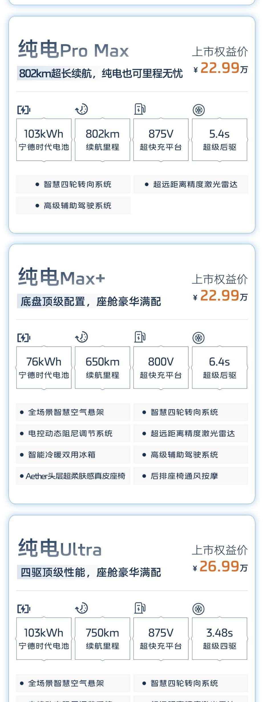
Task: Select Aether头层超柔肤感真皮座椅 feature tag
Action: point(73,476)
